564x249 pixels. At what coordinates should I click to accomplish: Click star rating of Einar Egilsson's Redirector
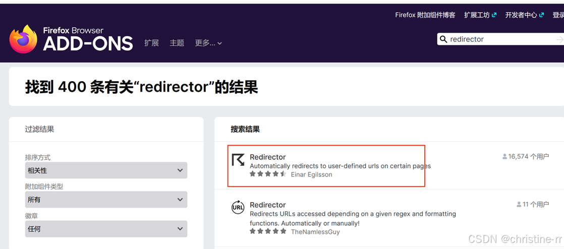click(268, 174)
